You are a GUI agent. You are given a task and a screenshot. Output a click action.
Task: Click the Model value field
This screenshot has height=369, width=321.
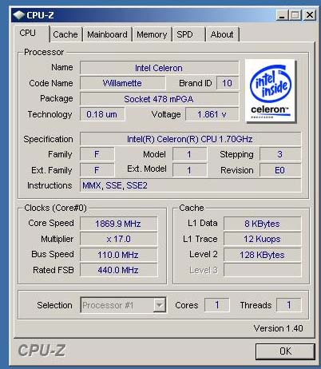pos(189,154)
